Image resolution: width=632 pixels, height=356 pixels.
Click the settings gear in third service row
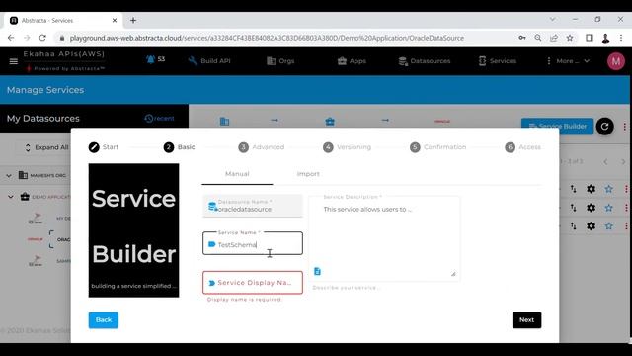click(x=591, y=226)
